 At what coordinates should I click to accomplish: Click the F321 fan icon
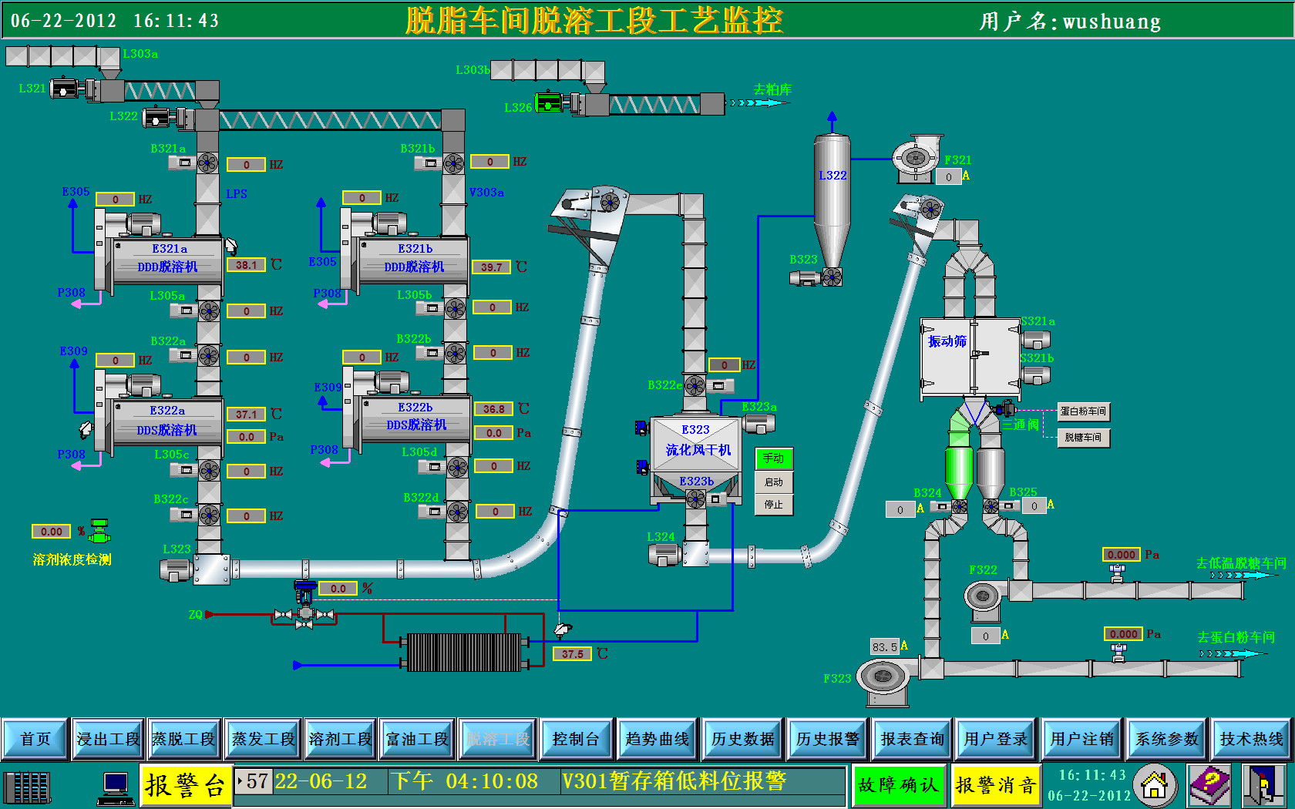(917, 159)
